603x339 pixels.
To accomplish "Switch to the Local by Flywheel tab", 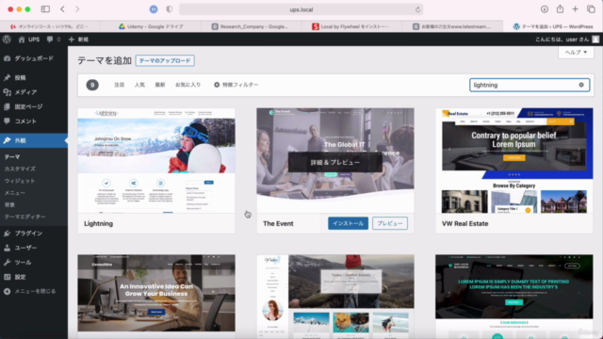I will 351,26.
